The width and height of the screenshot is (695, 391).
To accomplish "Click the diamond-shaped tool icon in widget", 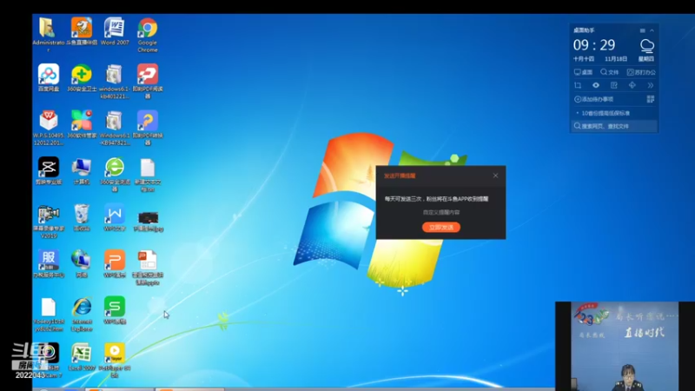I will [x=632, y=85].
